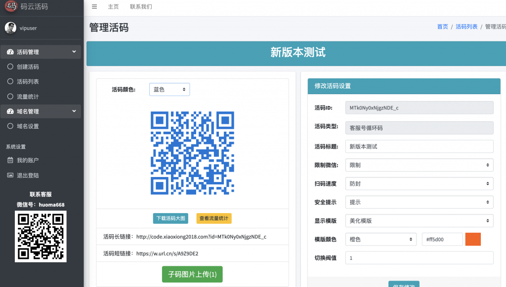
Task: Click the calendar icon beside 我的账户
Action: point(10,160)
